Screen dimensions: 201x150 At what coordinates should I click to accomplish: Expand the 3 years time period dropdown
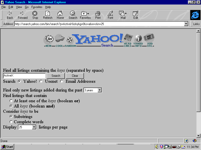click(99, 90)
